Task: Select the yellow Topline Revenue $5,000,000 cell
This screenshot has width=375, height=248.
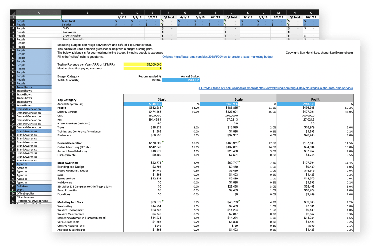Action: click(143, 65)
